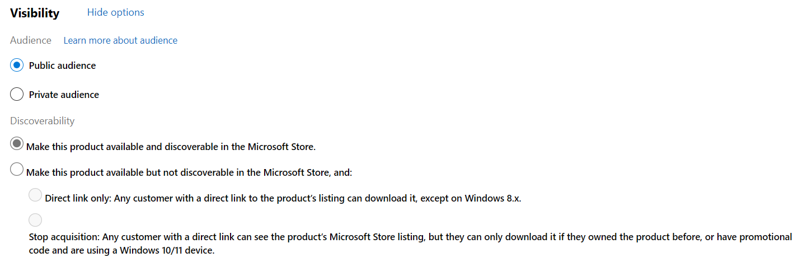803x262 pixels.
Task: Click the Visibility section heading
Action: pos(35,13)
